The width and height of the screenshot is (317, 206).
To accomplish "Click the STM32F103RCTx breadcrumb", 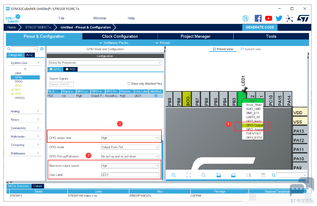I will [38, 27].
